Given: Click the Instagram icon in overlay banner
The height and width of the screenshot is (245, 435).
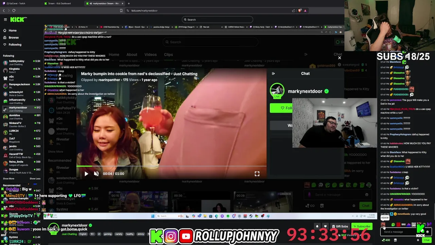Looking at the screenshot, I should (x=171, y=236).
